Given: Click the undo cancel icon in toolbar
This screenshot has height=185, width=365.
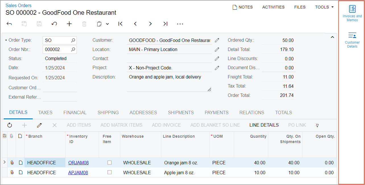Looking at the screenshot, I should click(x=54, y=24).
